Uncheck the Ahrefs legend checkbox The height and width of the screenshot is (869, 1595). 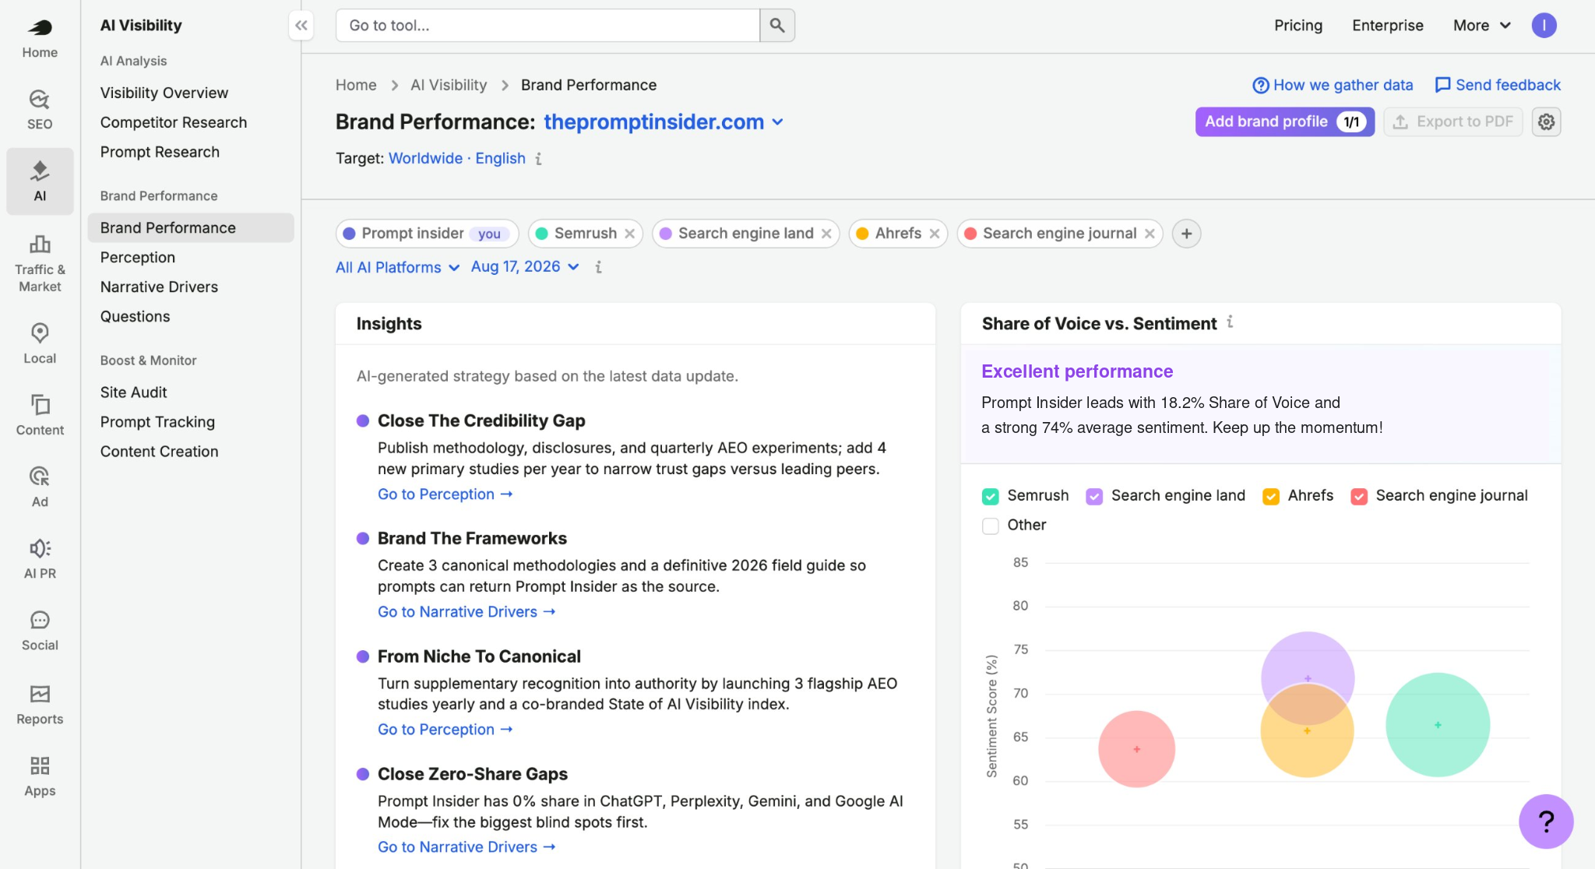click(1271, 496)
